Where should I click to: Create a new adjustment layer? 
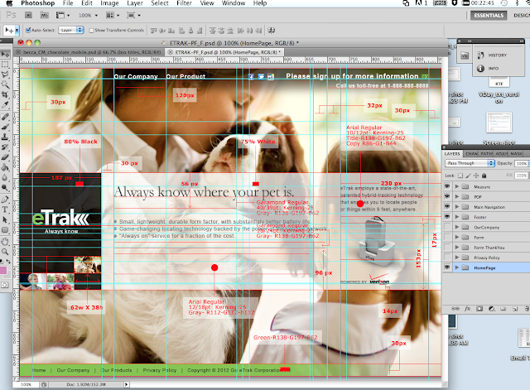coord(492,309)
